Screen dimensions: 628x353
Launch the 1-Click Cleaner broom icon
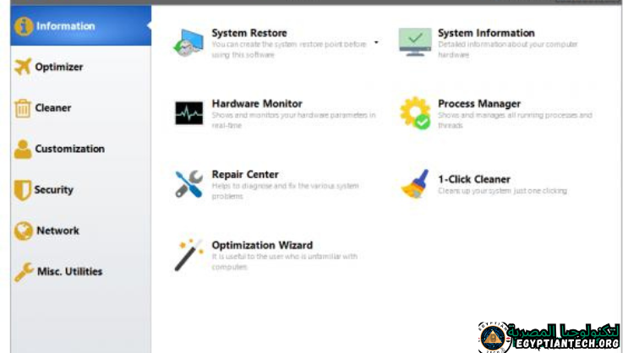[415, 183]
